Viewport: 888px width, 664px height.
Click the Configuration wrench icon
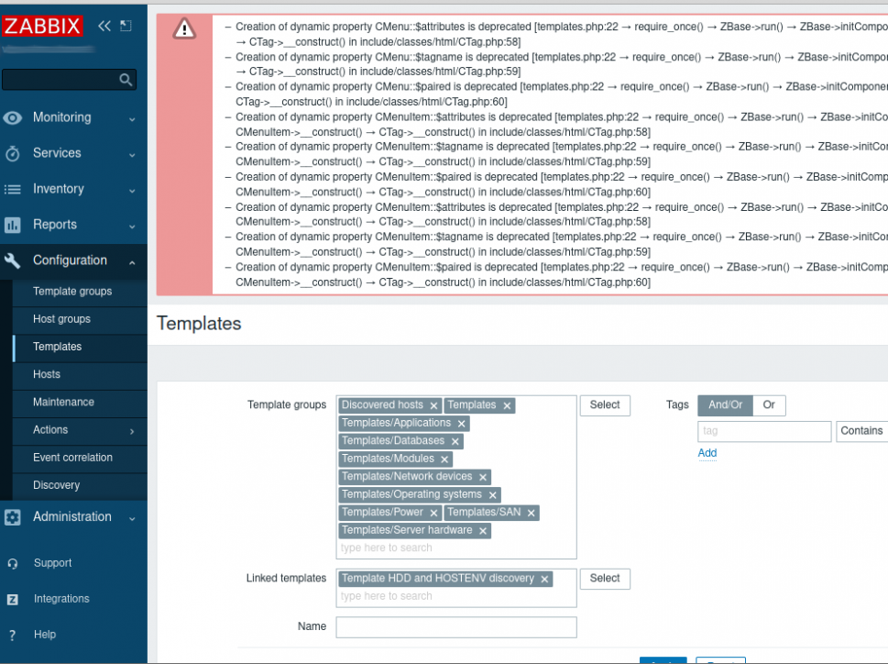point(13,260)
